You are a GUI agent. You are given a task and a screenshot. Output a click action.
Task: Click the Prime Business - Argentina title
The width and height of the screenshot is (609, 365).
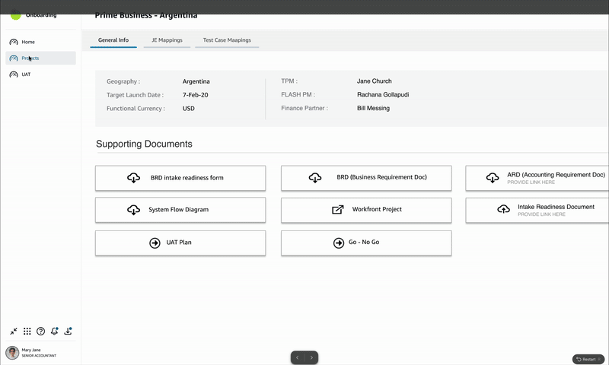point(146,15)
